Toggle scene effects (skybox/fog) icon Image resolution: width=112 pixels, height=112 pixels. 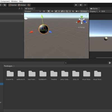[56, 11]
